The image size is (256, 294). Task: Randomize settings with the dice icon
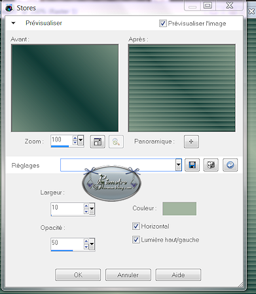[x=211, y=165]
